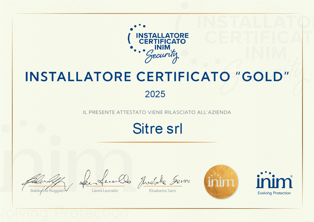This screenshot has width=314, height=222.
Task: Click the year 2025 text
Action: pyautogui.click(x=155, y=94)
